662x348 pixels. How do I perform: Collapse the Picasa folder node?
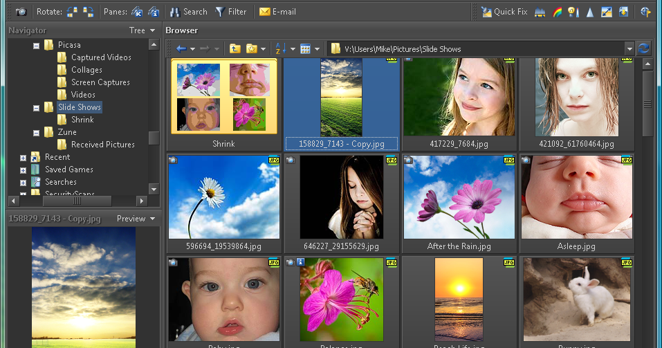36,46
